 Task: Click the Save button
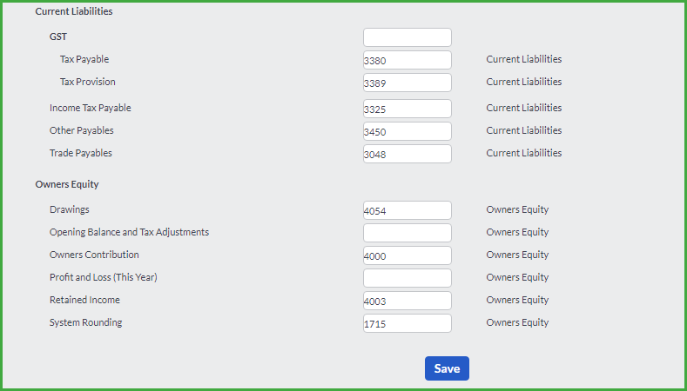tap(447, 368)
